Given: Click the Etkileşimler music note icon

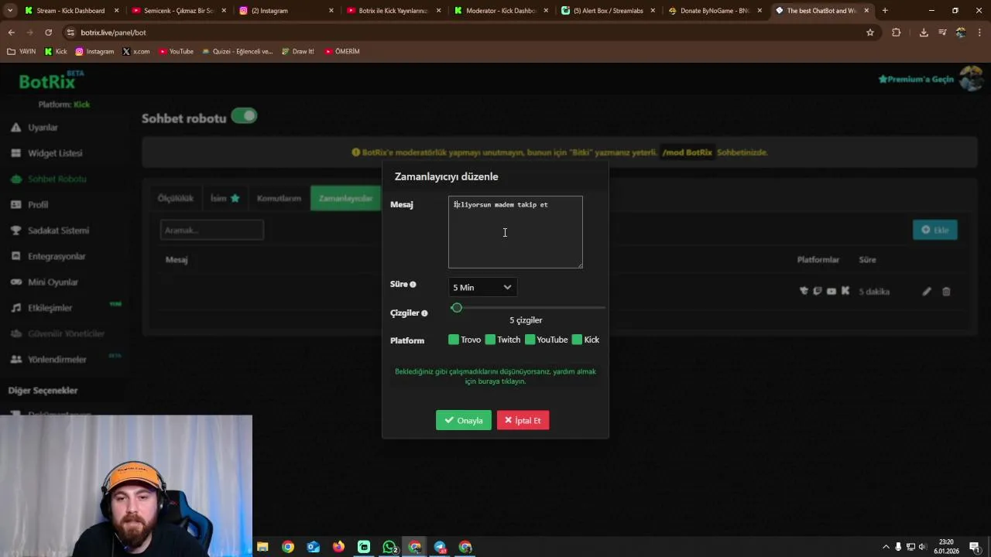Looking at the screenshot, I should [15, 308].
